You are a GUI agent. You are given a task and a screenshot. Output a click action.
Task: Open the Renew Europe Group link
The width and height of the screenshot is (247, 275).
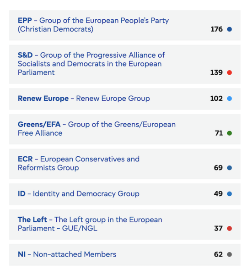click(x=84, y=99)
